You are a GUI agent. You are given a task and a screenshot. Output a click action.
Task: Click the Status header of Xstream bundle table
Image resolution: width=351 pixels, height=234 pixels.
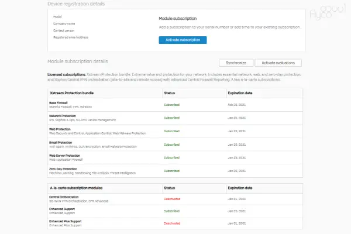170,93
